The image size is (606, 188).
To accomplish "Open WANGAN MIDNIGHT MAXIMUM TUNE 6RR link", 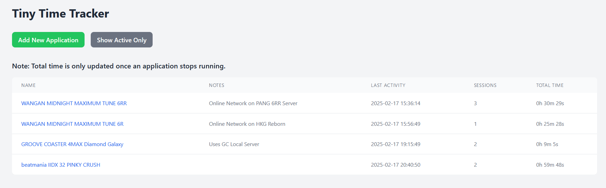I will pyautogui.click(x=74, y=103).
